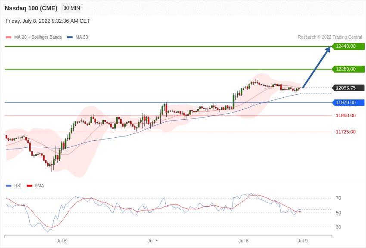Click the MA 20 + Bollinger Bands swatch
The image size is (366, 248).
(x=9, y=37)
